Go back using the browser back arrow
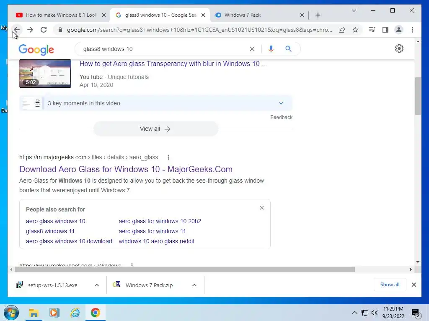This screenshot has width=429, height=321. click(x=17, y=30)
